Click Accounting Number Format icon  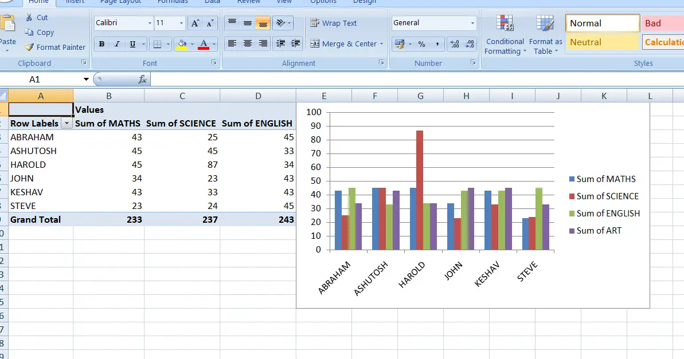tap(399, 44)
